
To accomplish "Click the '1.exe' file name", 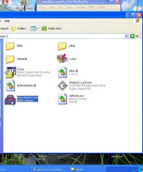I will (72, 59).
